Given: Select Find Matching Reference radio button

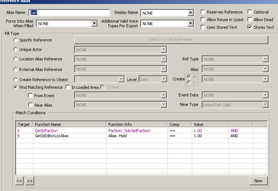Looking at the screenshot, I should coord(16,87).
